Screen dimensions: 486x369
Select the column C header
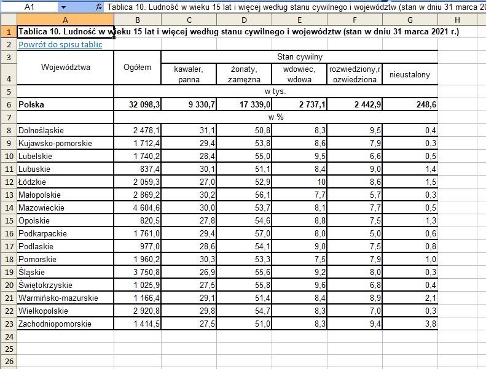pos(189,20)
